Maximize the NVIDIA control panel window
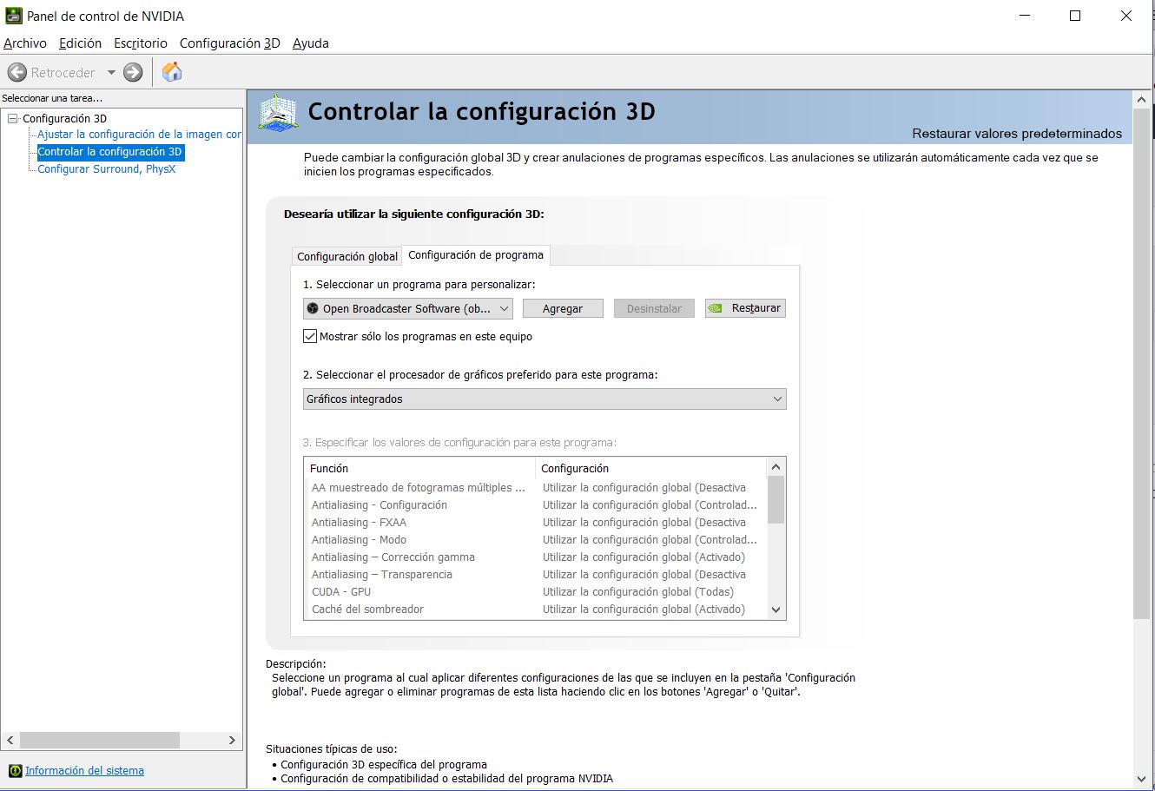Viewport: 1155px width, 791px height. [1075, 16]
